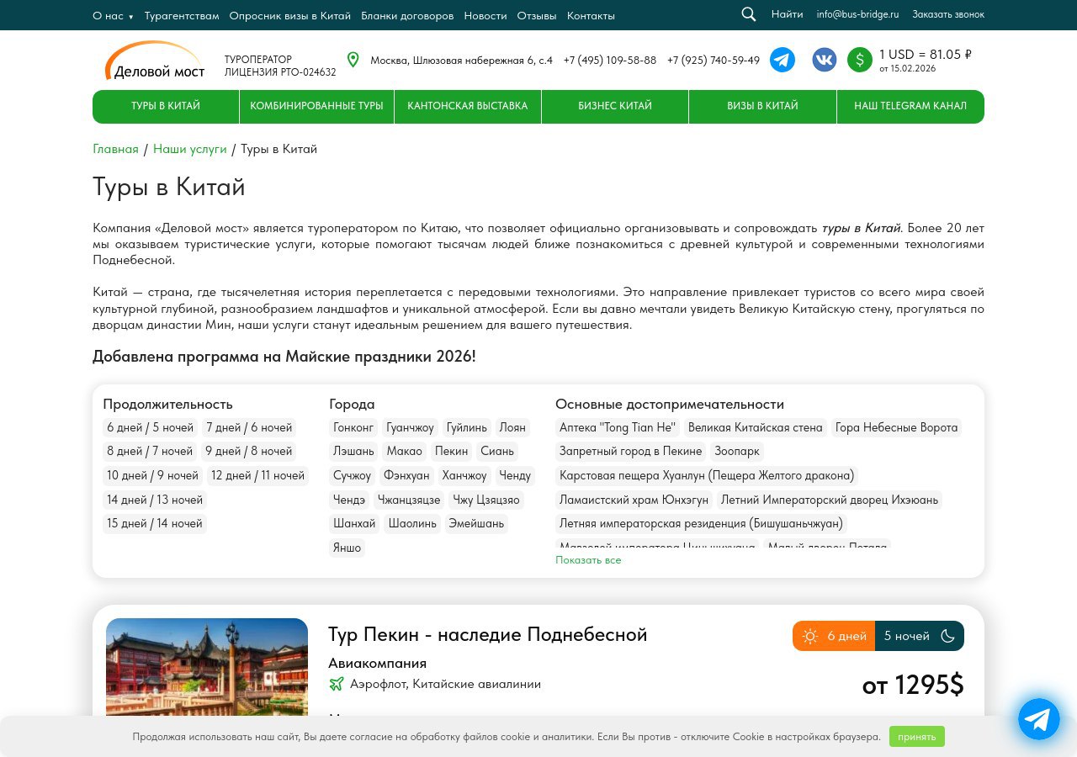Open the Туры в Китай menu
Screen dimensions: 1077x757
[x=166, y=106]
